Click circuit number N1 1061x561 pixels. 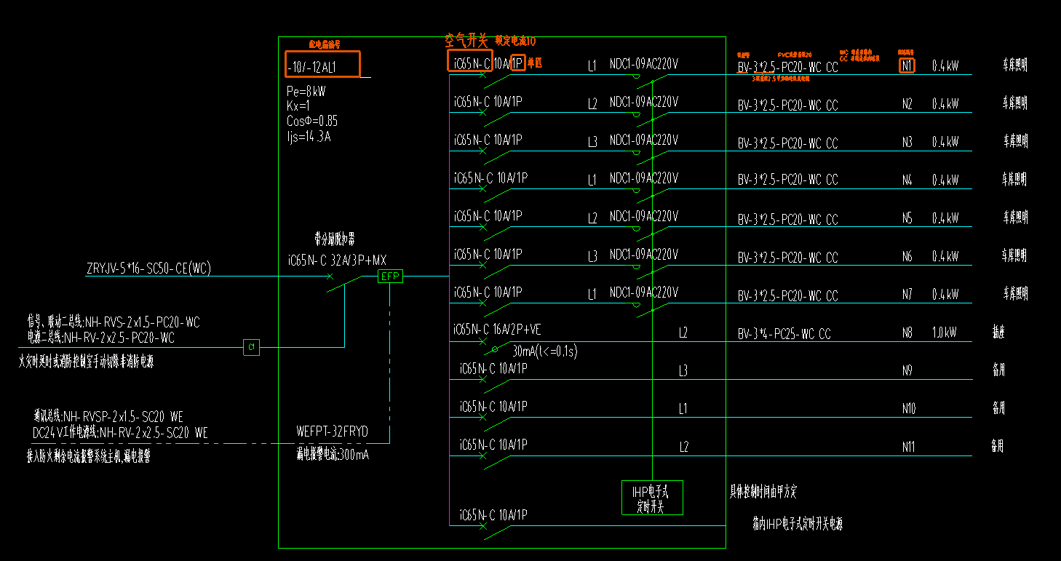pyautogui.click(x=907, y=65)
